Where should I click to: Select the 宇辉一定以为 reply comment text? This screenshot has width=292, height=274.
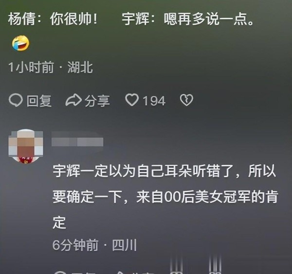point(165,197)
